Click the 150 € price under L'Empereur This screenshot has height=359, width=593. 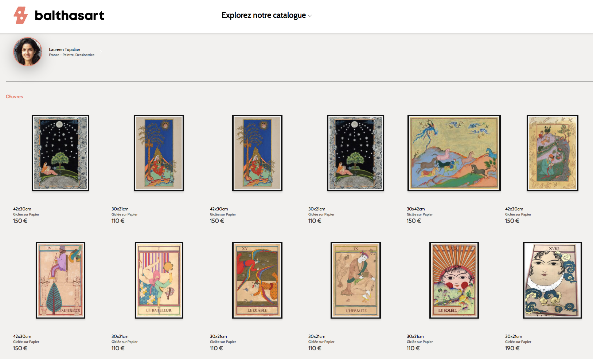pos(20,348)
